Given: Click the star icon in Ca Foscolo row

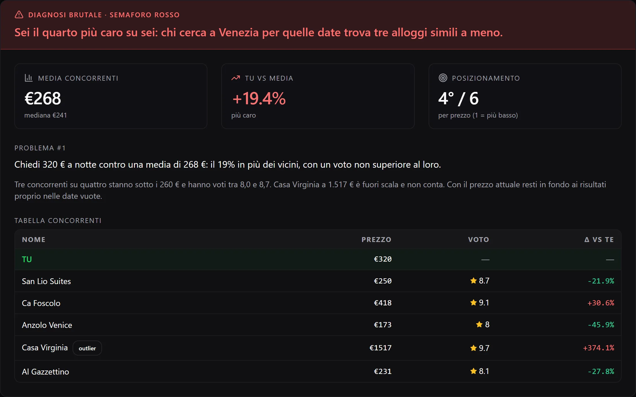Looking at the screenshot, I should coord(473,303).
